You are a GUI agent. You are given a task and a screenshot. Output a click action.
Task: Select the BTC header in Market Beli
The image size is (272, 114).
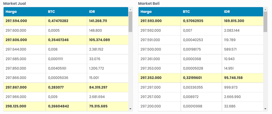186,12
